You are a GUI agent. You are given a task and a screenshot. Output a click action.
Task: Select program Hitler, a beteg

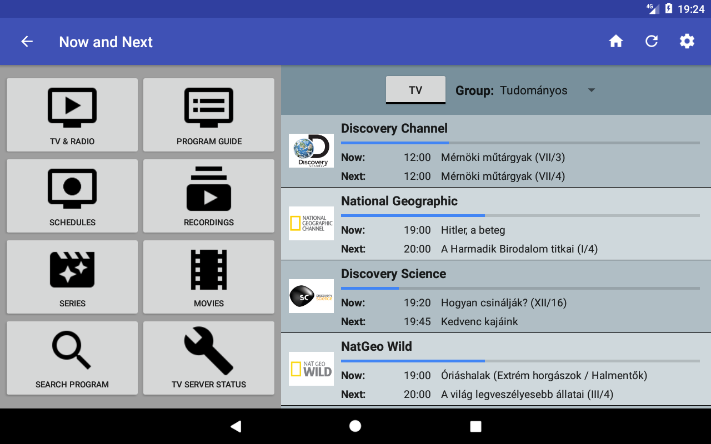[473, 230]
